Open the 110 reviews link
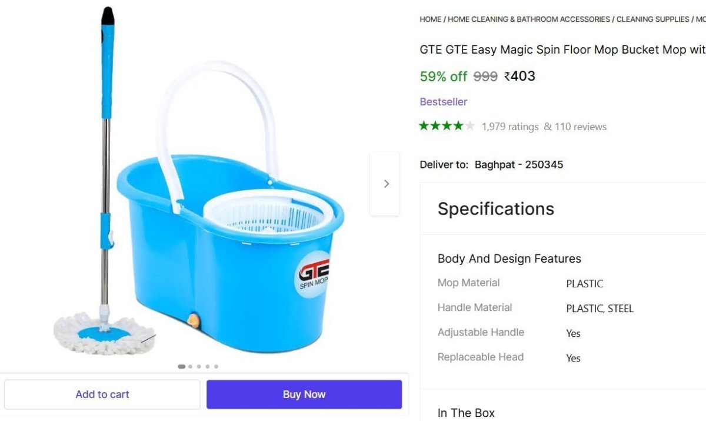This screenshot has width=706, height=421. click(580, 127)
